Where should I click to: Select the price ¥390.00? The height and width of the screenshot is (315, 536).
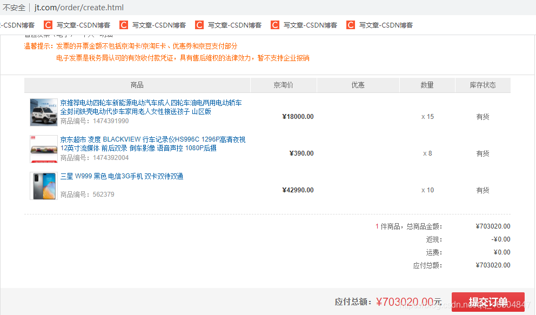301,153
